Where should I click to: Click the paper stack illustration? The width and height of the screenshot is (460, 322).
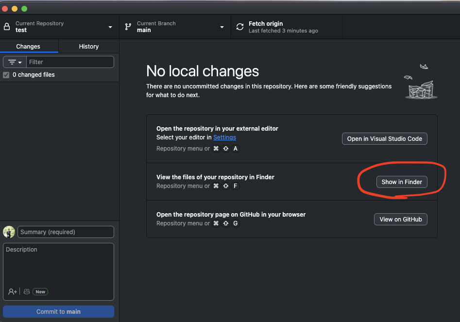(x=421, y=86)
